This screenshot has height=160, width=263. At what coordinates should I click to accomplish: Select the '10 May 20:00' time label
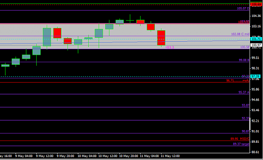128,156
